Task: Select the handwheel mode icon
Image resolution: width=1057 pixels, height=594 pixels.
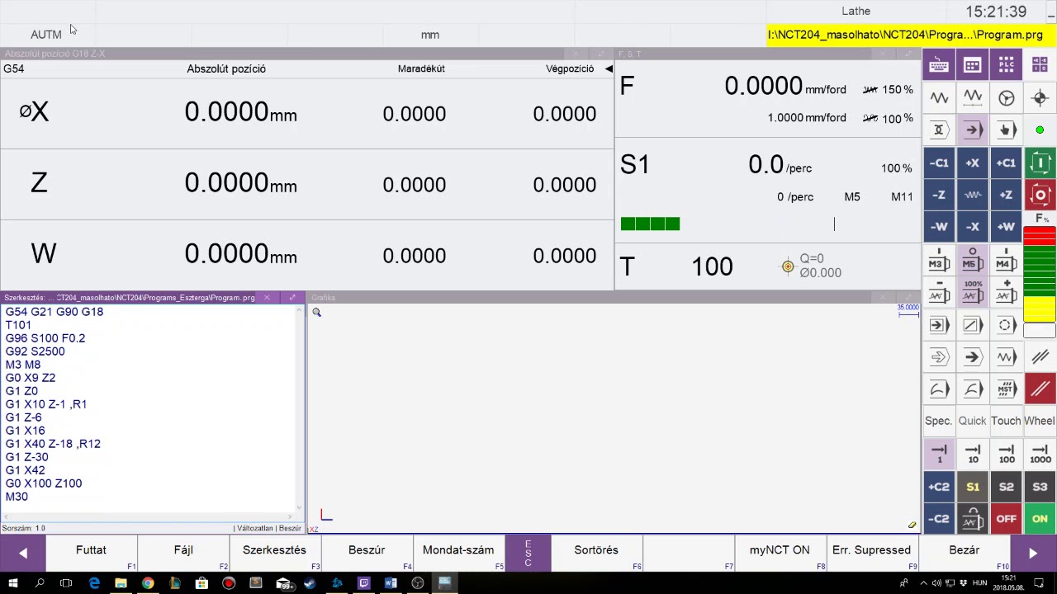Action: 1006,97
